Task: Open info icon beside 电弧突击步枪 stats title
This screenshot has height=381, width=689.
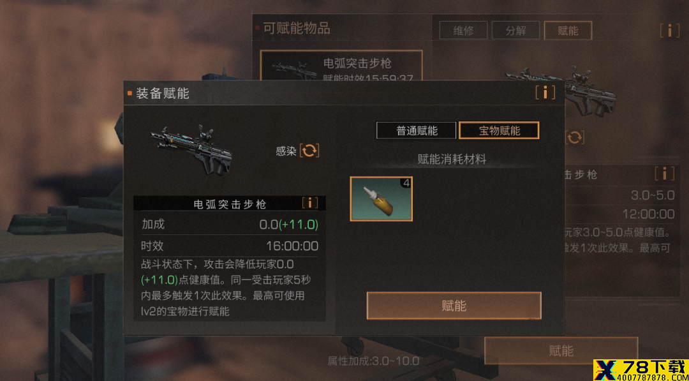Action: 310,203
